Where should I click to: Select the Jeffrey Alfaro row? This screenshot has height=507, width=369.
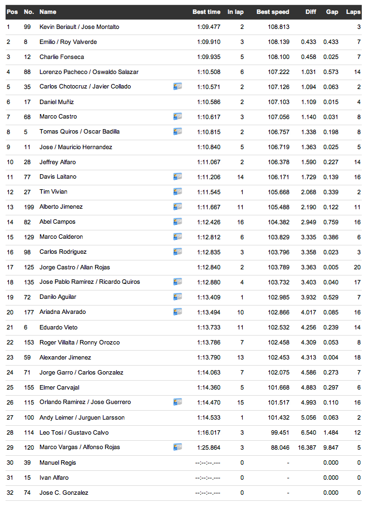click(x=57, y=162)
